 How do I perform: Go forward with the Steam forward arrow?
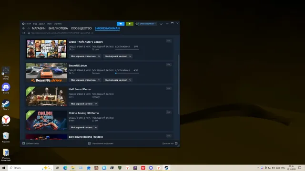[x=29, y=28]
